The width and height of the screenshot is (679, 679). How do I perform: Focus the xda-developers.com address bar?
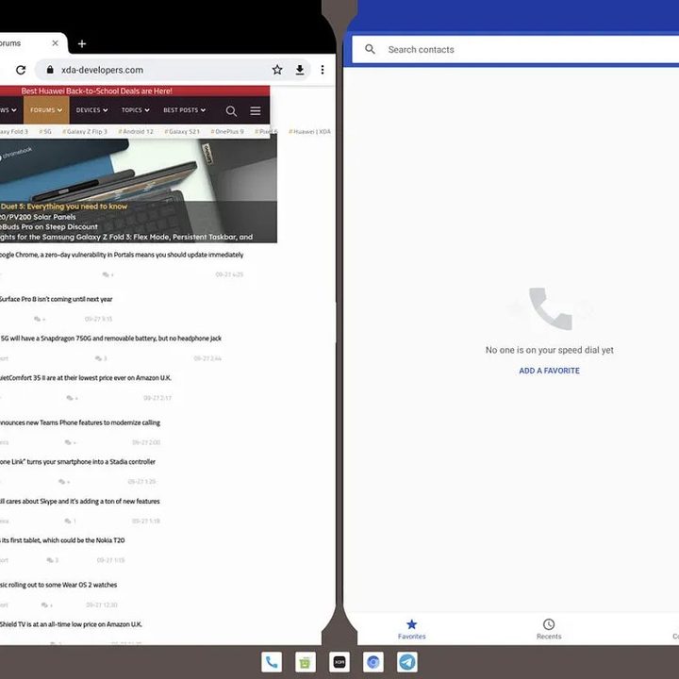click(173, 70)
